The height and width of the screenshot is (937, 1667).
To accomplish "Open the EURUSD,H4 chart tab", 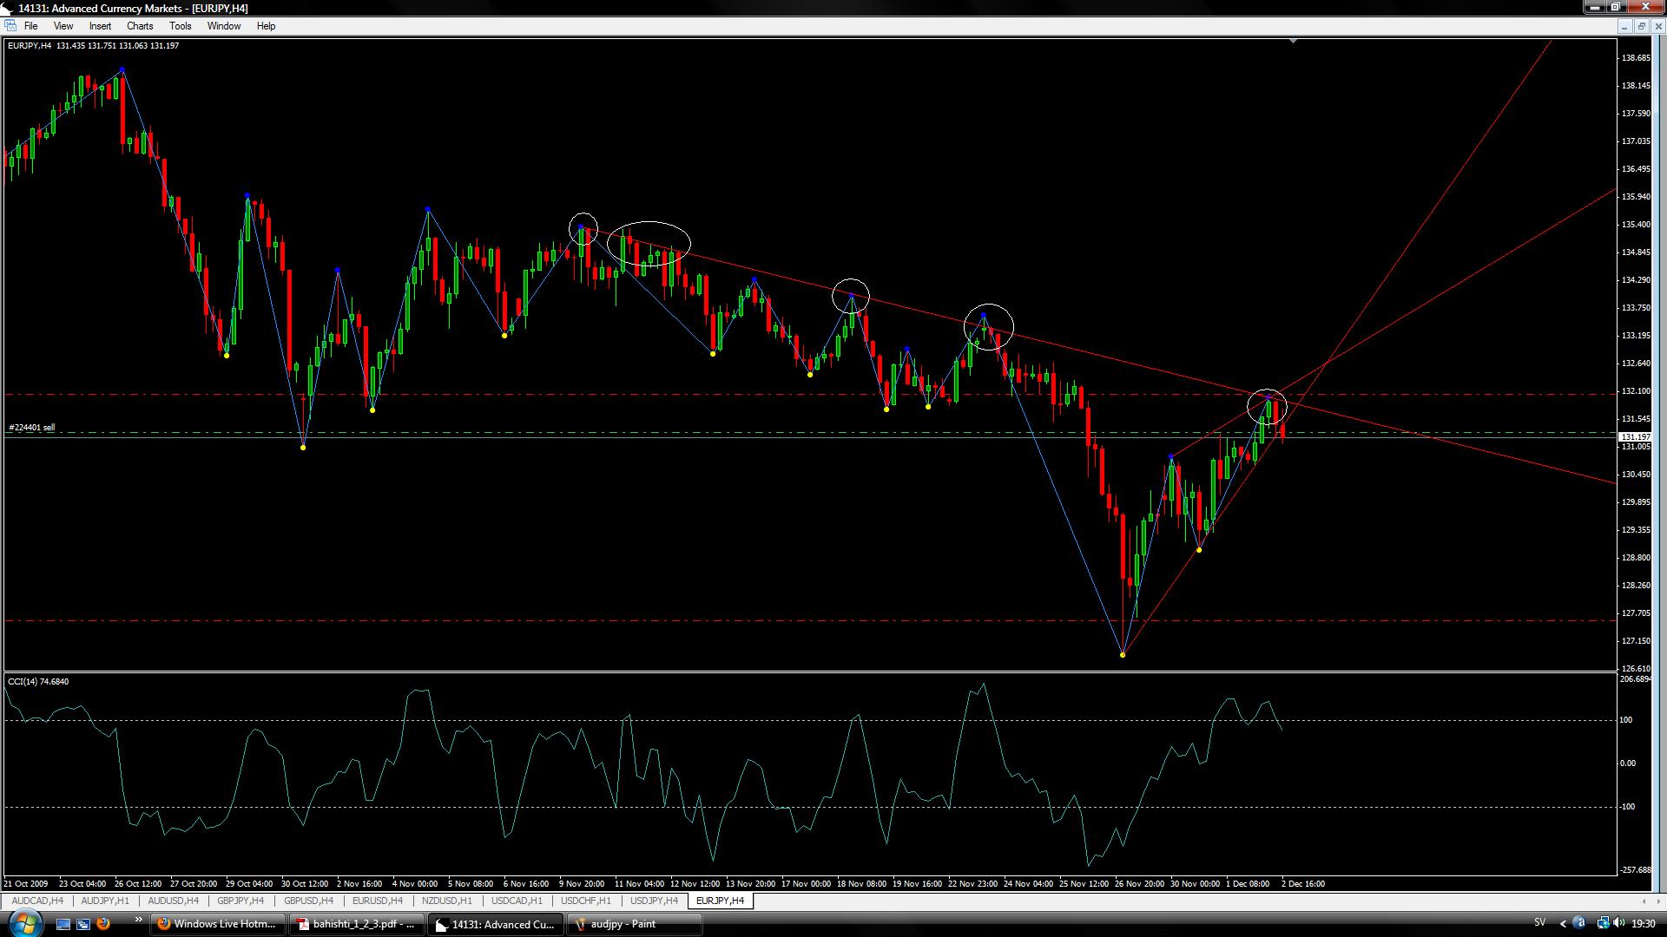I will point(378,901).
